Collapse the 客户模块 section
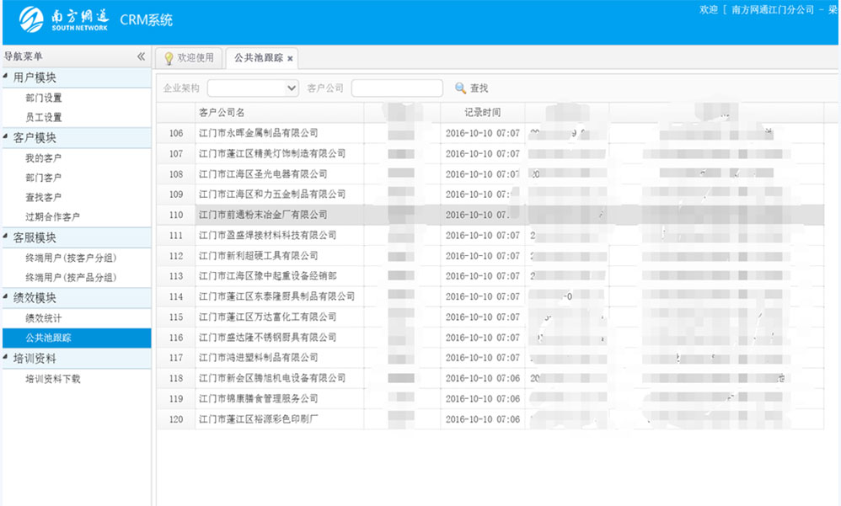The width and height of the screenshot is (841, 506). [x=7, y=138]
